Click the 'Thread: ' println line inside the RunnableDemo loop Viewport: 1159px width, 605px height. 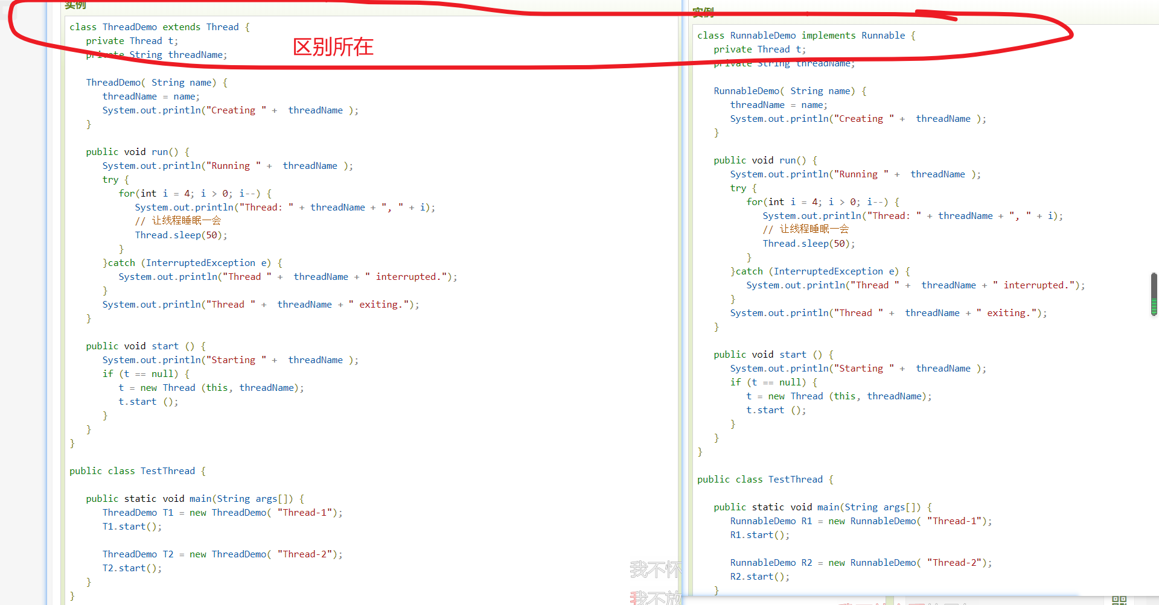pos(913,216)
